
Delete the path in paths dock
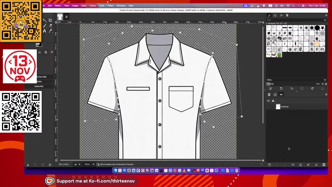[324, 165]
